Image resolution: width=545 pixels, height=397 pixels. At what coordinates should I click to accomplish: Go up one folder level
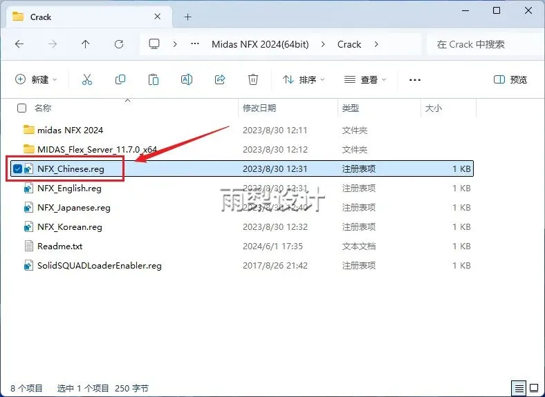(86, 44)
